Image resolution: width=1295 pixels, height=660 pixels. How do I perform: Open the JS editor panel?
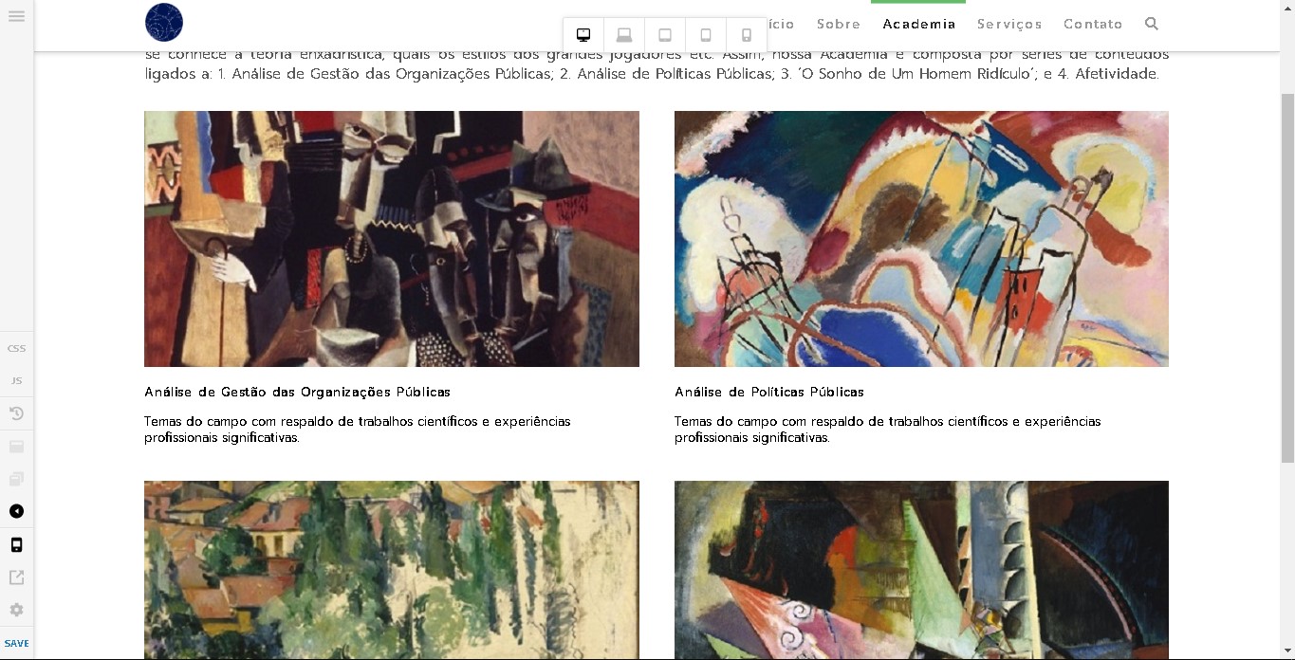click(x=16, y=380)
